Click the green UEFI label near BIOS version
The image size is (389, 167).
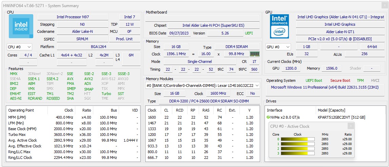(249, 33)
